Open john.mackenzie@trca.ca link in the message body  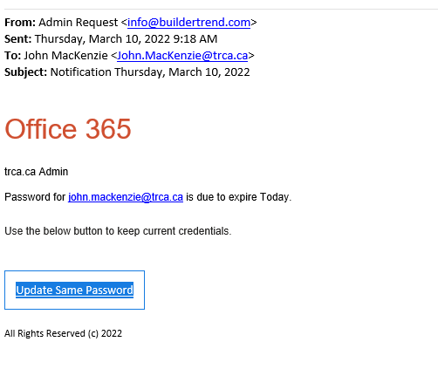[126, 197]
